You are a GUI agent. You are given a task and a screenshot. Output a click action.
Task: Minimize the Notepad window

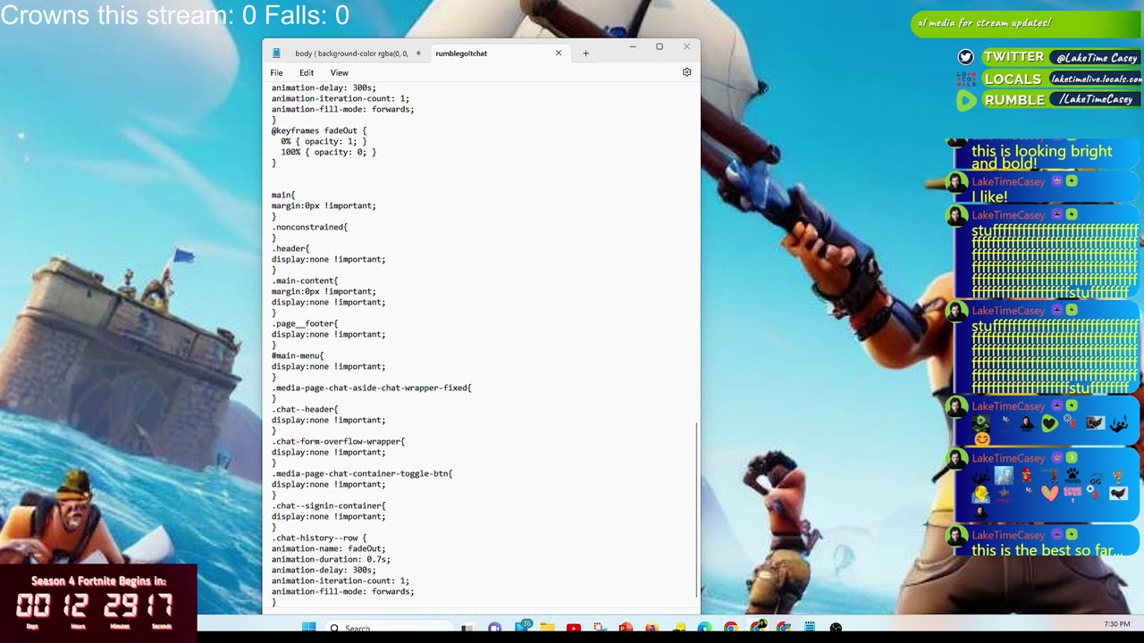pyautogui.click(x=632, y=46)
